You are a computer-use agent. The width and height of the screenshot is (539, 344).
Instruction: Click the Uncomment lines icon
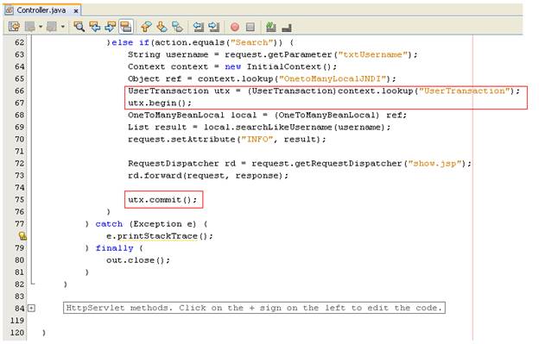pos(287,28)
